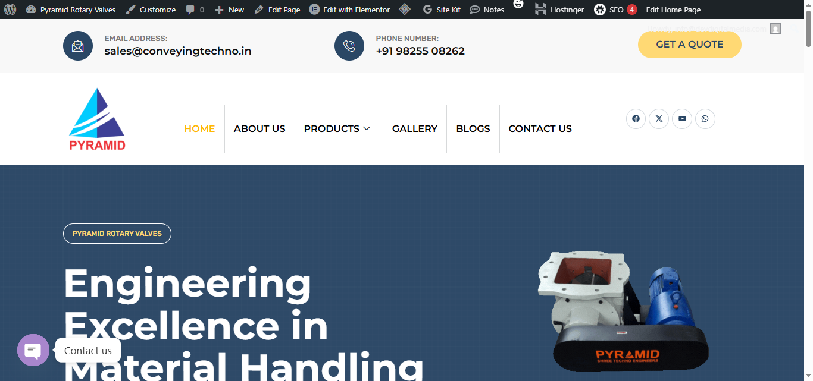Click Edit with Elementor
This screenshot has height=381, width=813.
point(350,10)
